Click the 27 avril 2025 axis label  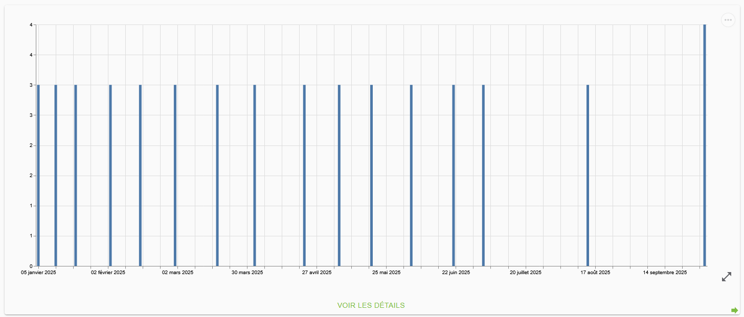pos(317,273)
